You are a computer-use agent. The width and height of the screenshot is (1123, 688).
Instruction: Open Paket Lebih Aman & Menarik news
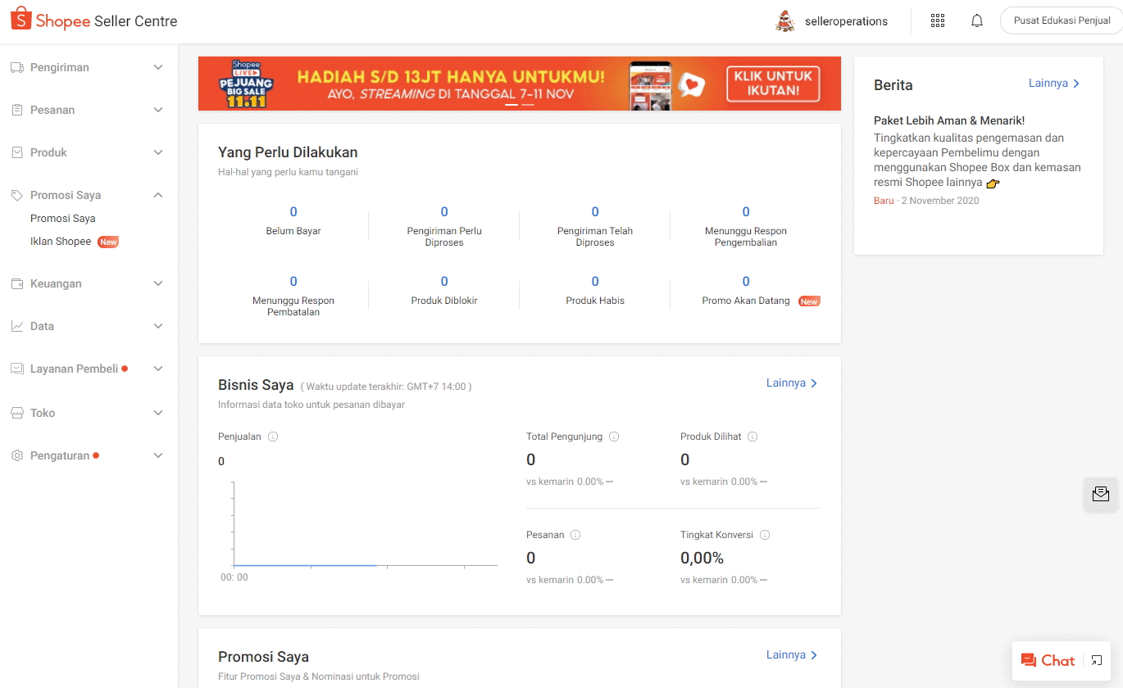point(949,120)
